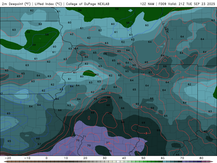The width and height of the screenshot is (217, 163).
Task: Click the right arrow end of the color bar
Action: [x=212, y=161]
